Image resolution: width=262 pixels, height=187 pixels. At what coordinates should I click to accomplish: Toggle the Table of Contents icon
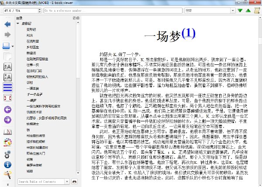point(7,87)
